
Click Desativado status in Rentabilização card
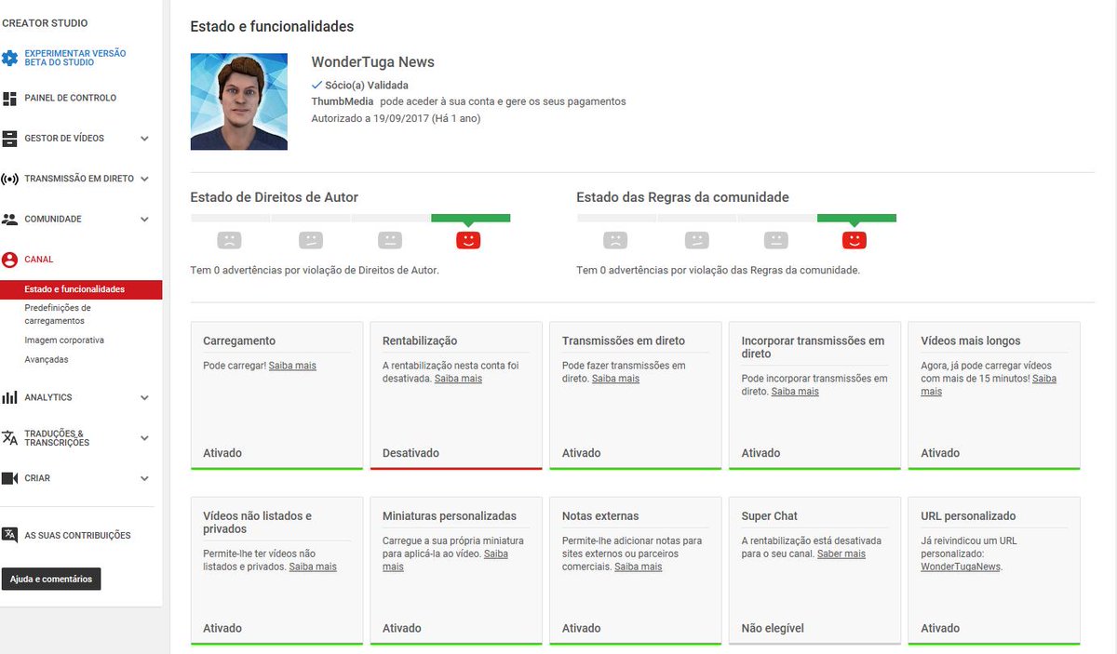click(x=410, y=453)
